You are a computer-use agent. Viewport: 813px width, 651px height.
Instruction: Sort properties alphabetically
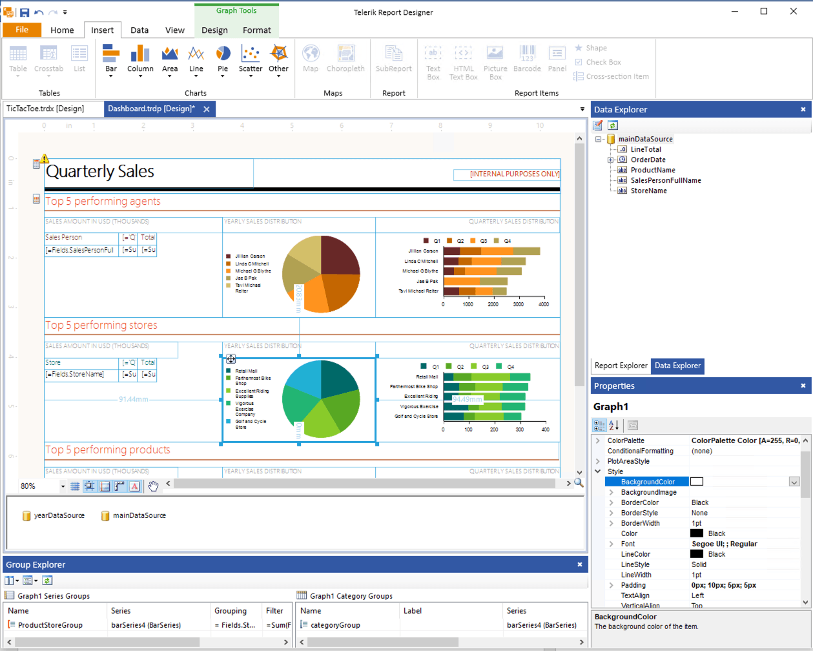point(613,425)
